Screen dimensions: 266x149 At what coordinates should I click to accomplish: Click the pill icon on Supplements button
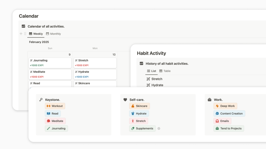pyautogui.click(x=133, y=128)
